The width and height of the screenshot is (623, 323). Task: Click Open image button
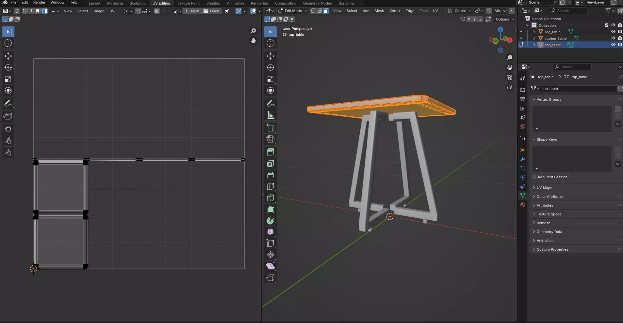(x=211, y=11)
